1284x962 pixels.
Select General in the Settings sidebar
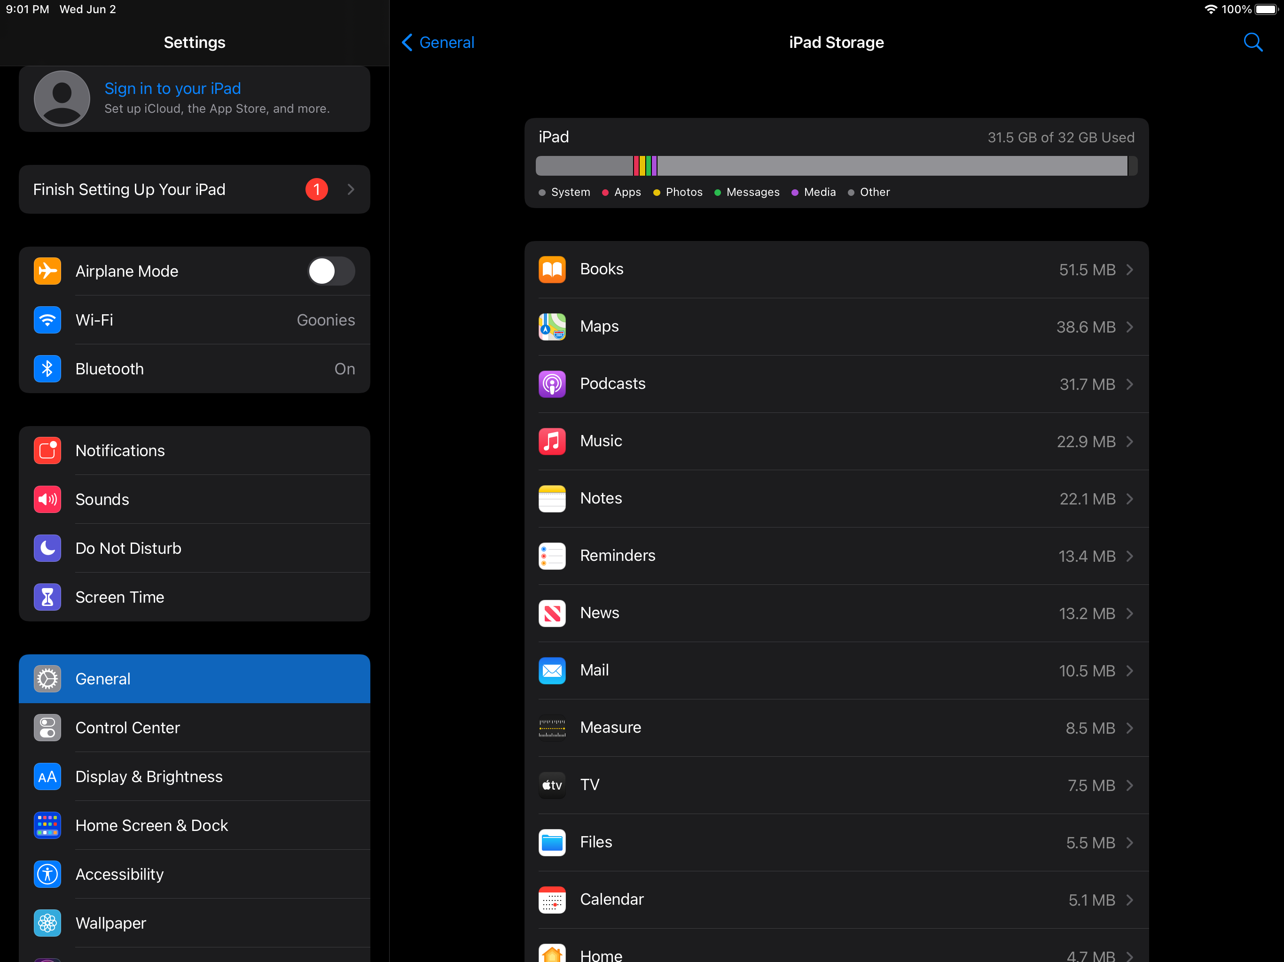195,678
